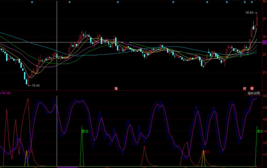Screen dimensions: 267x168
Task: Click the 38.80 high price label
Action: coord(250,13)
